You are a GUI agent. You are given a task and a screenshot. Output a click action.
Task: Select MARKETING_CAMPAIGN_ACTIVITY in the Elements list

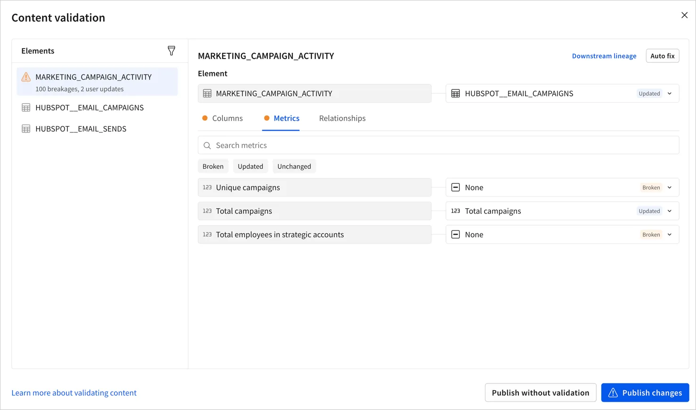[x=97, y=82]
